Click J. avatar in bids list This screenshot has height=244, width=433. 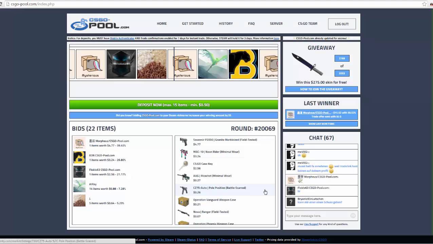click(79, 201)
